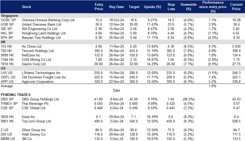Click Tencent's 15.19% upside value
This screenshot has height=141, width=245.
click(152, 51)
